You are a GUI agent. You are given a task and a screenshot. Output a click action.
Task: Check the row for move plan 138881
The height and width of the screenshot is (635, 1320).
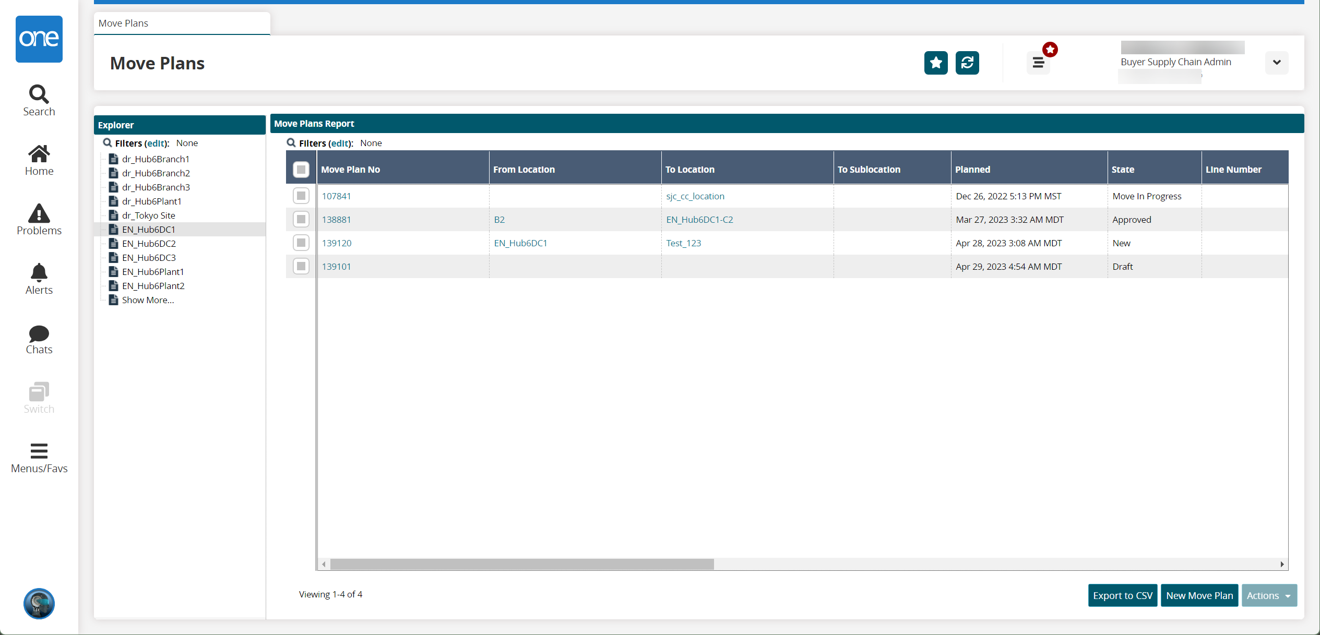[x=301, y=219]
